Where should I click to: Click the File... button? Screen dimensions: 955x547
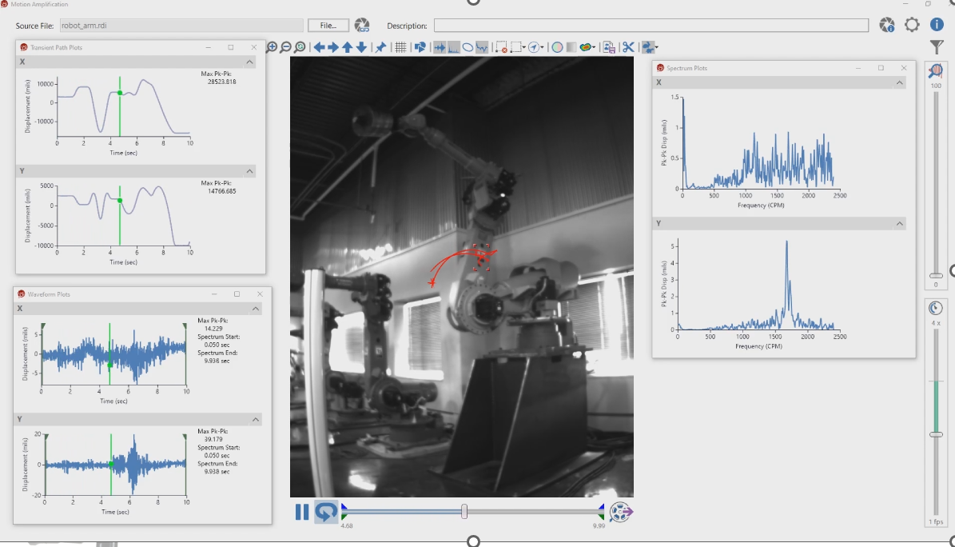pyautogui.click(x=328, y=26)
